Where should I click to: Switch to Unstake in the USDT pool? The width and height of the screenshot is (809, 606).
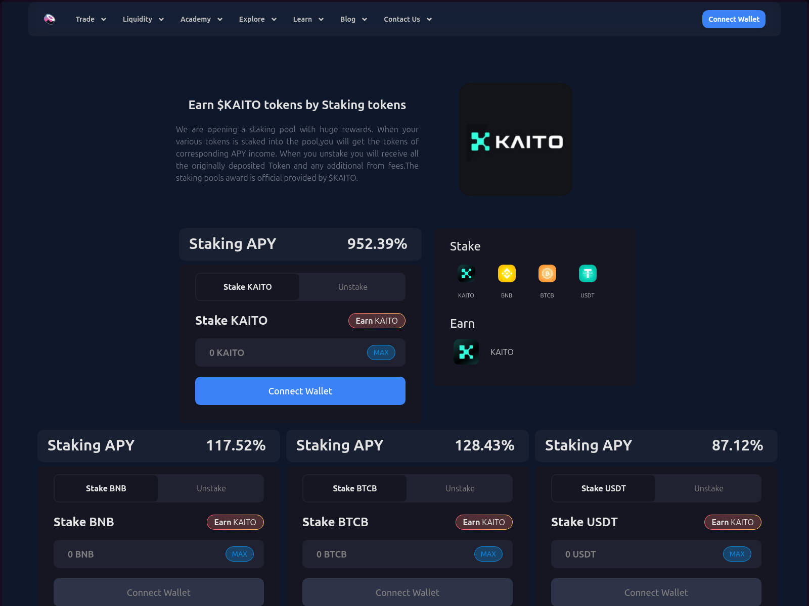tap(709, 488)
